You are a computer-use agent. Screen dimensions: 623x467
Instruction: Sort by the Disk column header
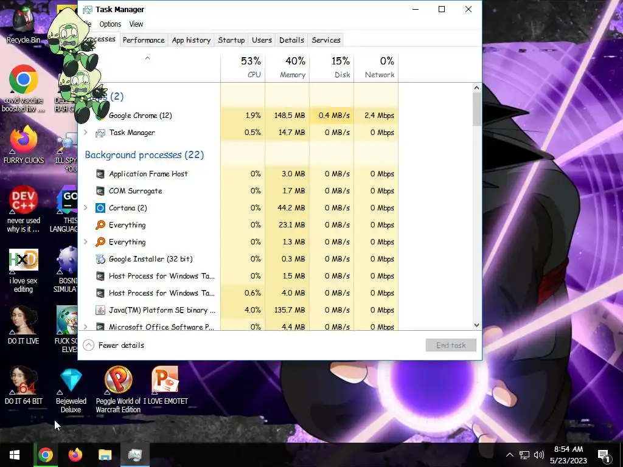coord(332,67)
